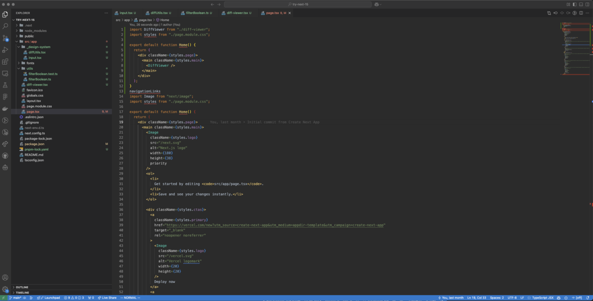Image resolution: width=593 pixels, height=301 pixels.
Task: Click the Spaces: 2 indentation setting
Action: pos(497,298)
